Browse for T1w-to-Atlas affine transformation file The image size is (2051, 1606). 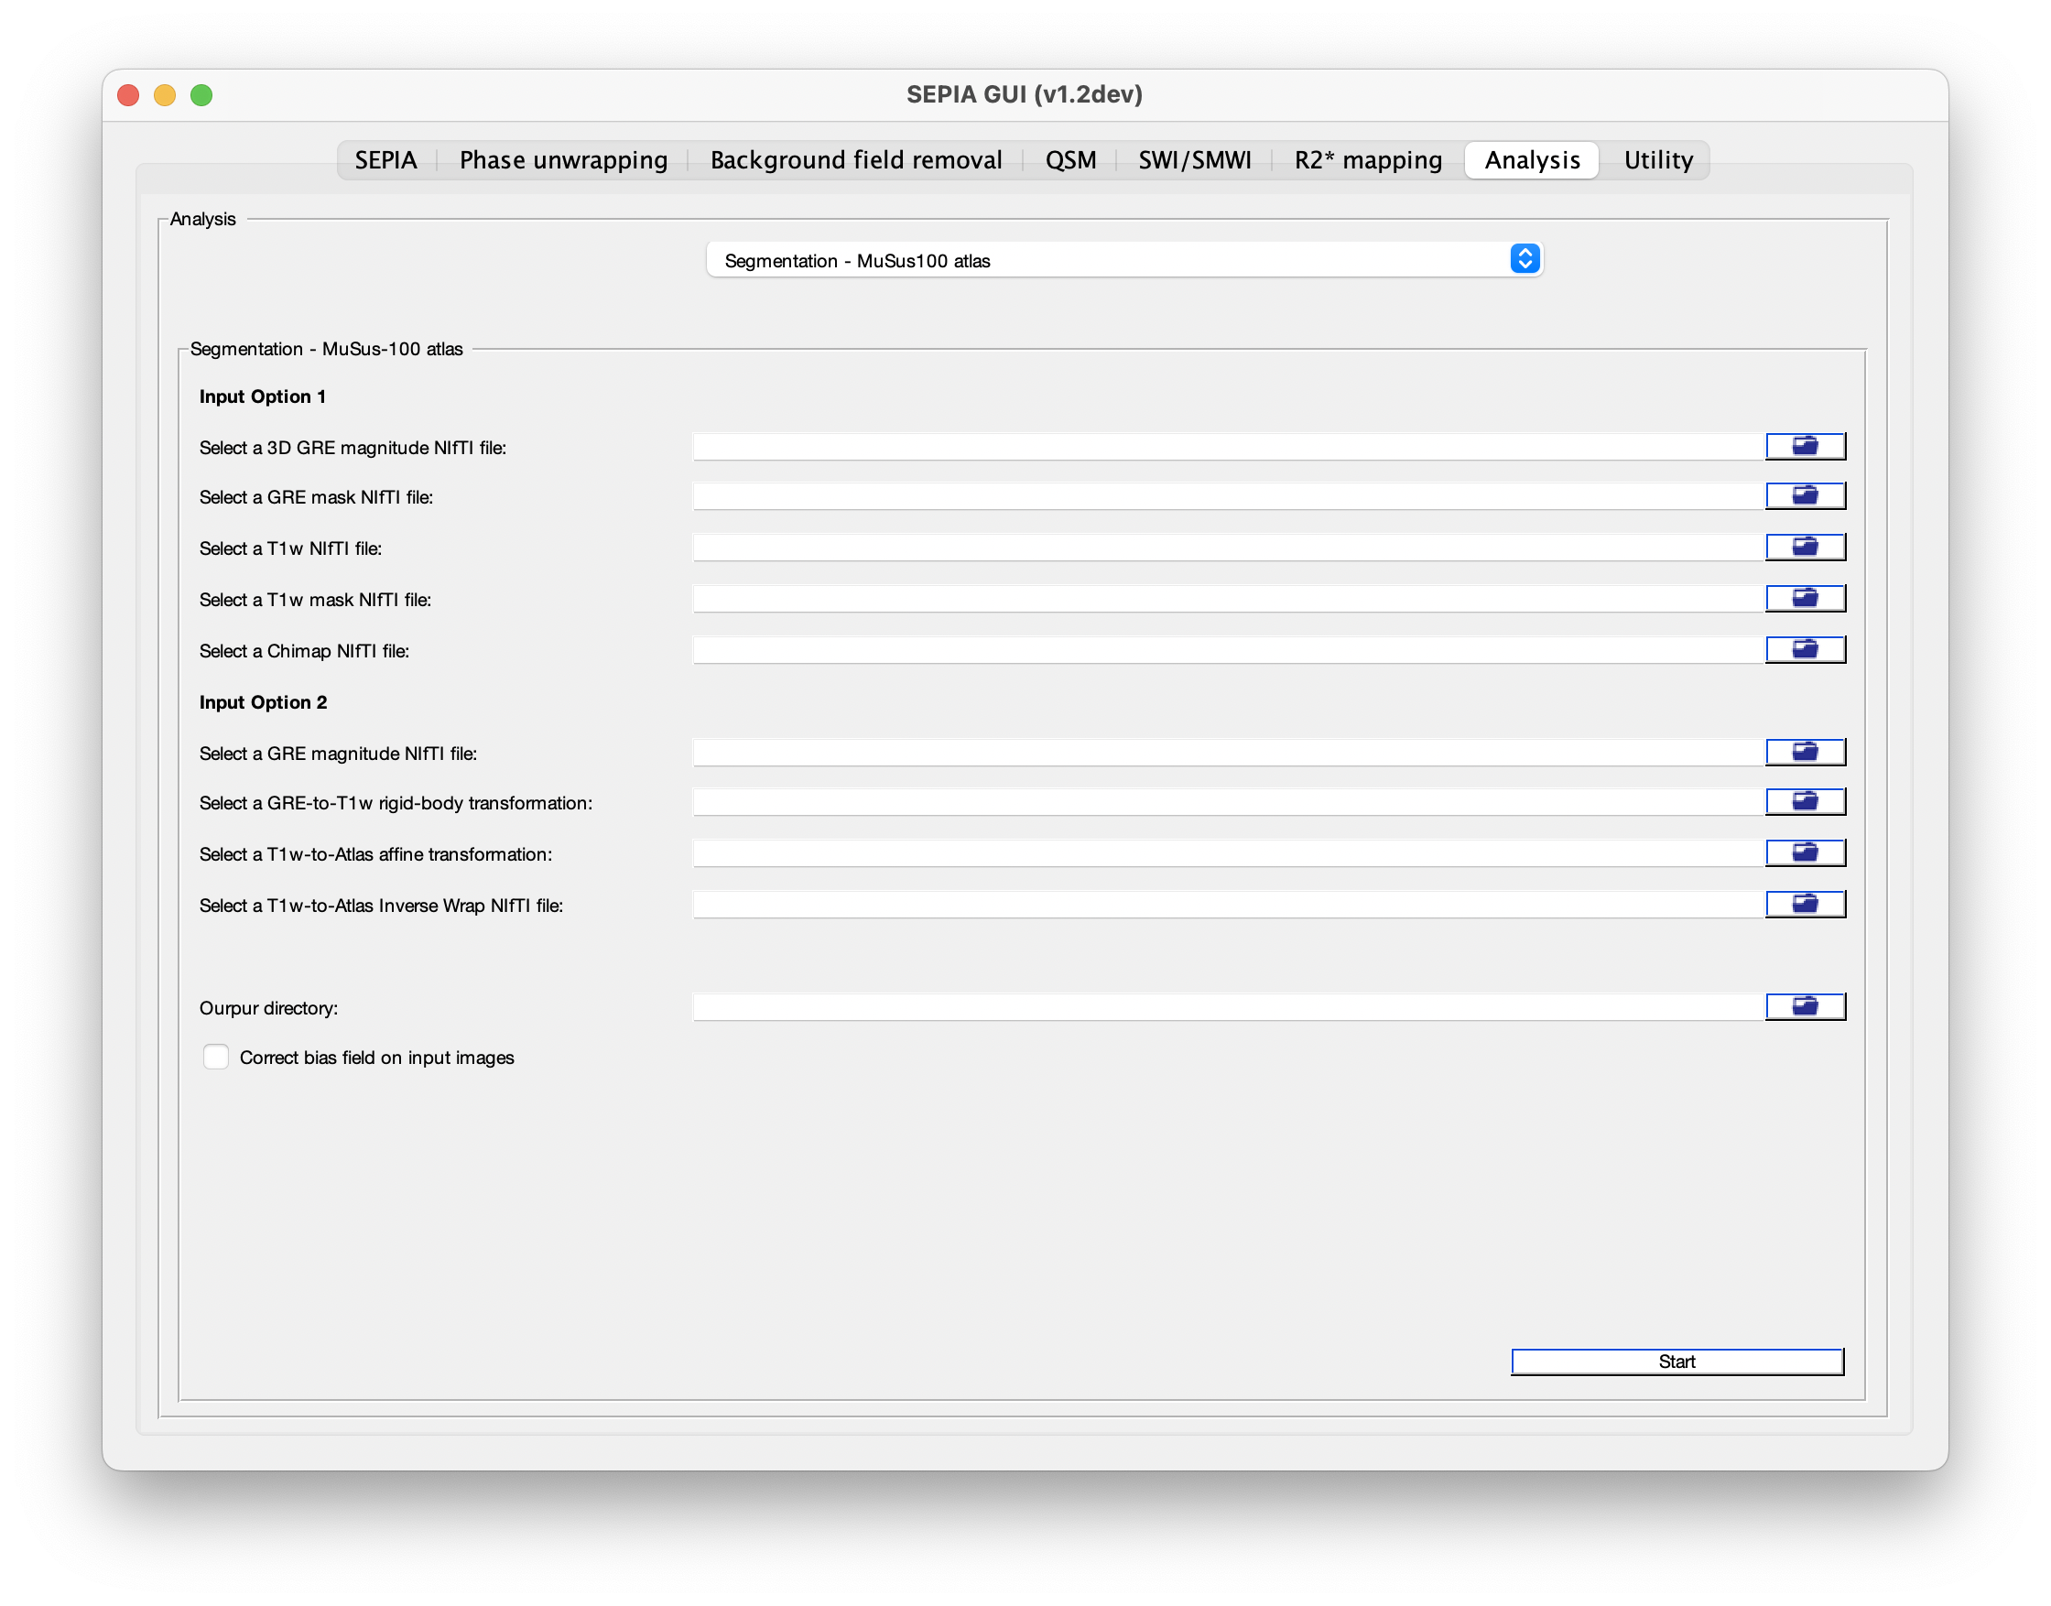point(1805,852)
